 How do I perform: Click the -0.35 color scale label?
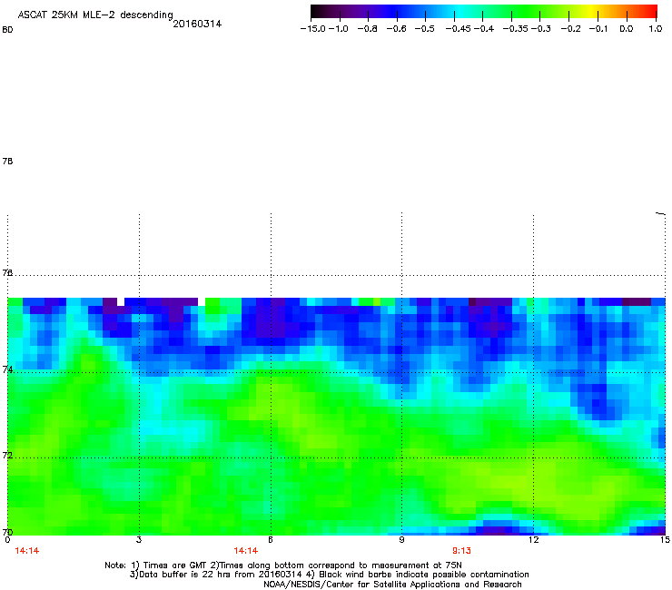tap(516, 29)
